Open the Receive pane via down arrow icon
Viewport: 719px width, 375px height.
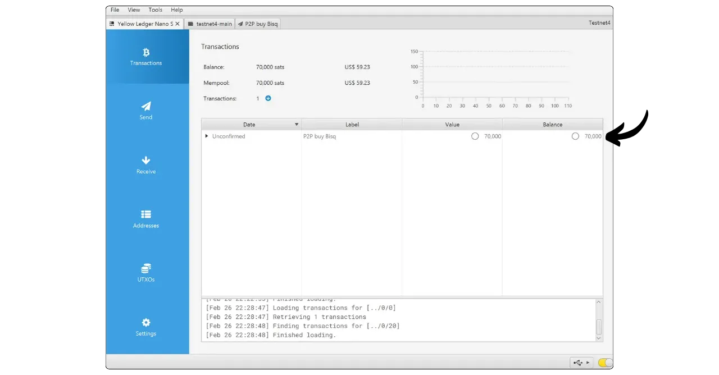tap(146, 164)
